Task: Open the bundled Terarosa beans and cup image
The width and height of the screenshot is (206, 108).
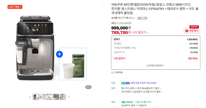Action: (73, 64)
